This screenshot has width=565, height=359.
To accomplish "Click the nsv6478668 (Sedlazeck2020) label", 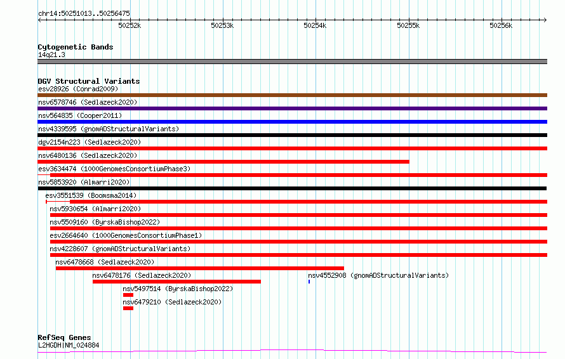I will (105, 262).
